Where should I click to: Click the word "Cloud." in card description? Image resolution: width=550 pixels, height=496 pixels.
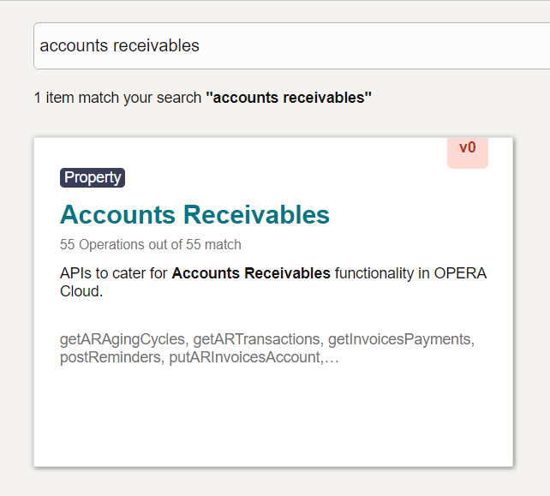81,291
